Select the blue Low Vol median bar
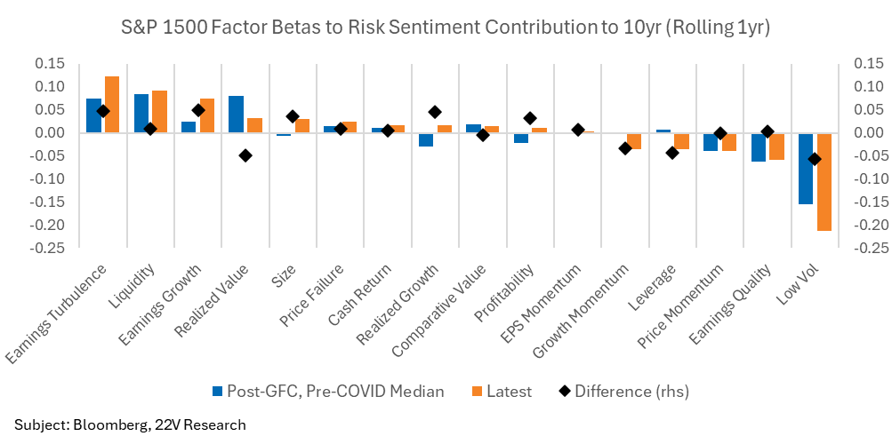892x444 pixels. (806, 169)
